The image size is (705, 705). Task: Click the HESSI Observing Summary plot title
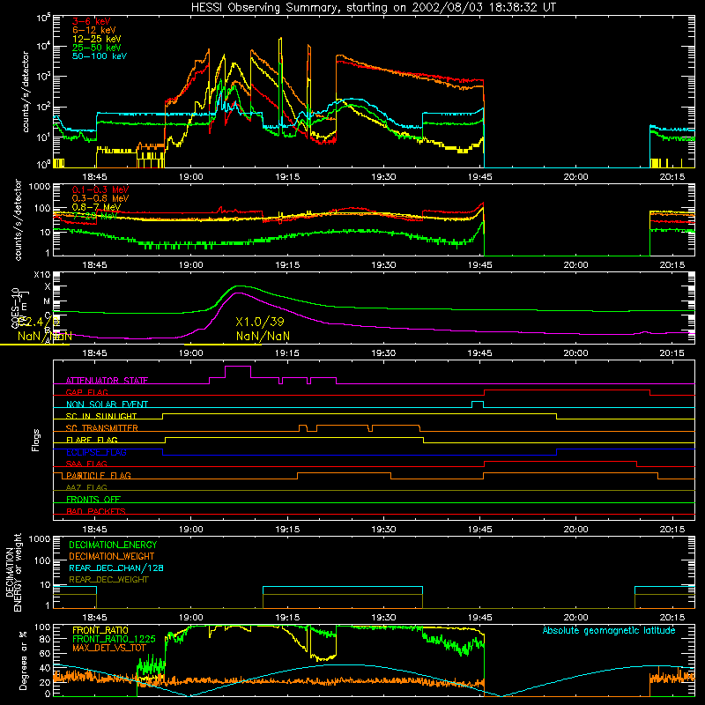pos(374,8)
